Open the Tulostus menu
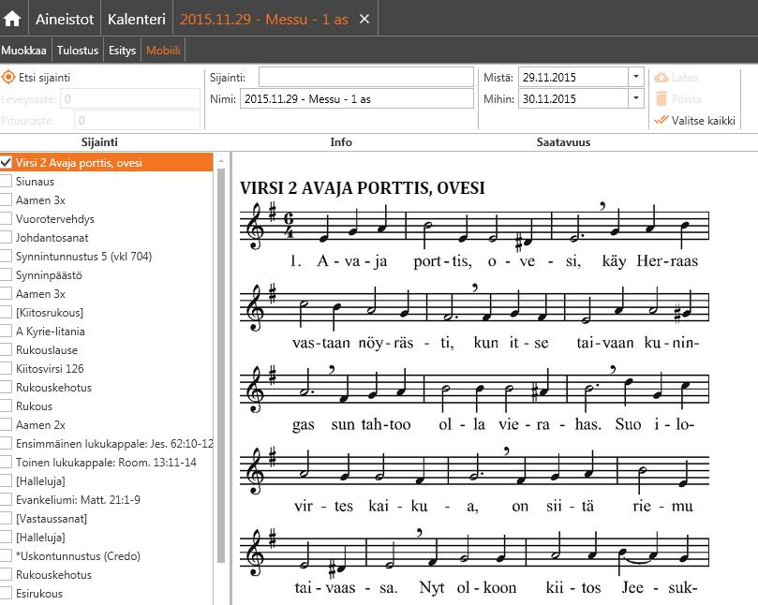Image resolution: width=758 pixels, height=605 pixels. point(78,51)
